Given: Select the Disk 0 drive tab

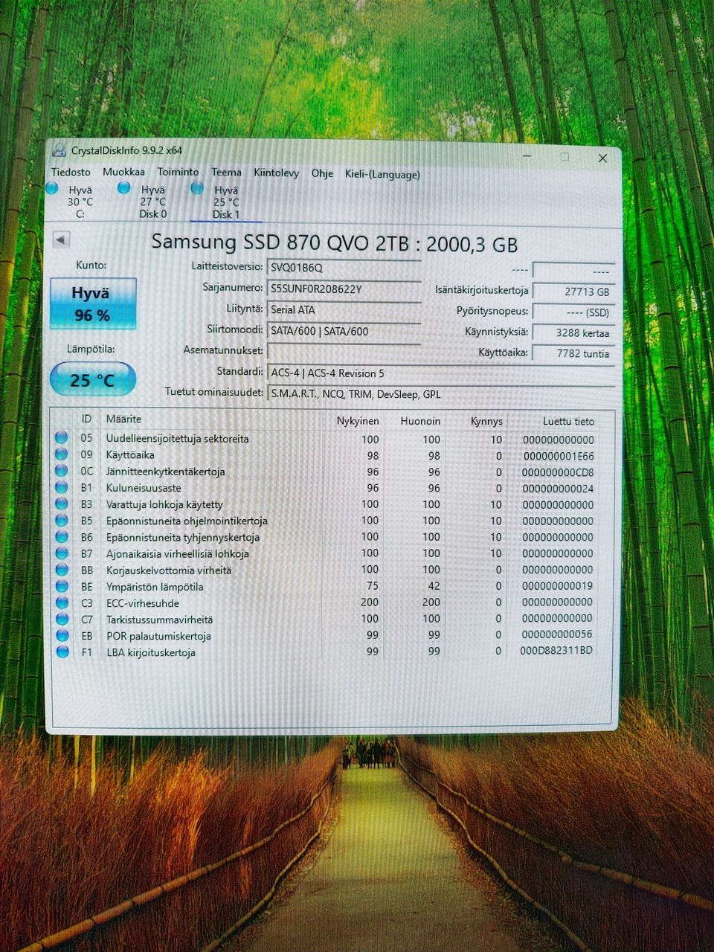Looking at the screenshot, I should click(143, 201).
